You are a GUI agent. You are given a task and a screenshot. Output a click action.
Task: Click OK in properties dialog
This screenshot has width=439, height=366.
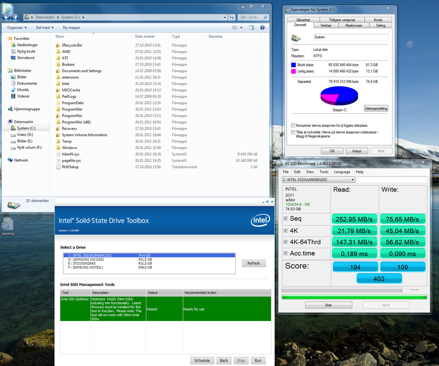pyautogui.click(x=332, y=151)
